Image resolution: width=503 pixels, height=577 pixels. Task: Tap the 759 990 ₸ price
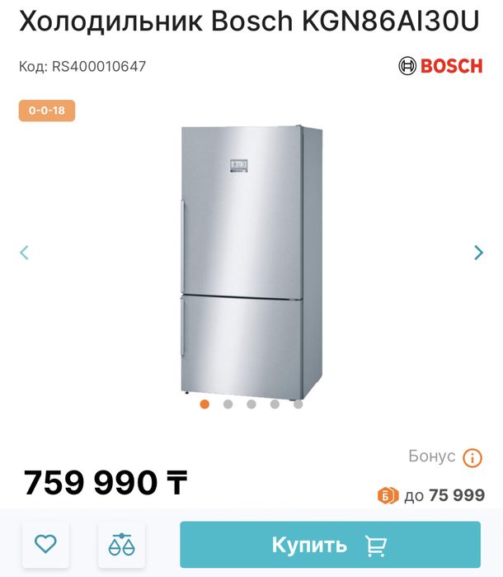coord(106,482)
